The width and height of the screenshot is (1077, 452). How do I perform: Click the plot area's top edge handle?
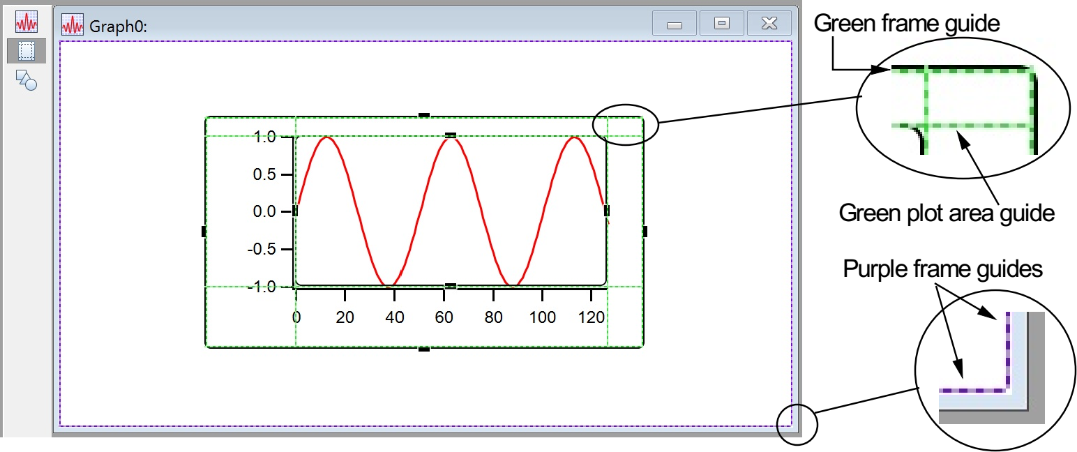[451, 135]
